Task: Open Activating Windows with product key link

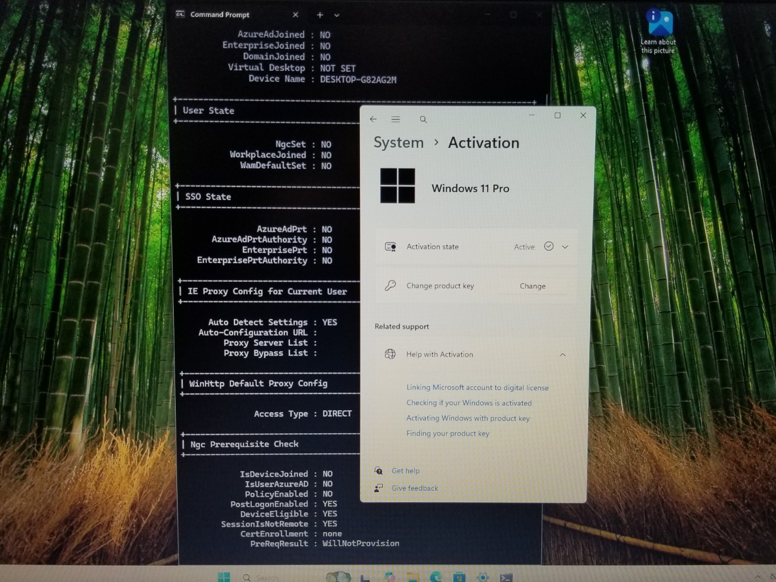Action: tap(468, 418)
